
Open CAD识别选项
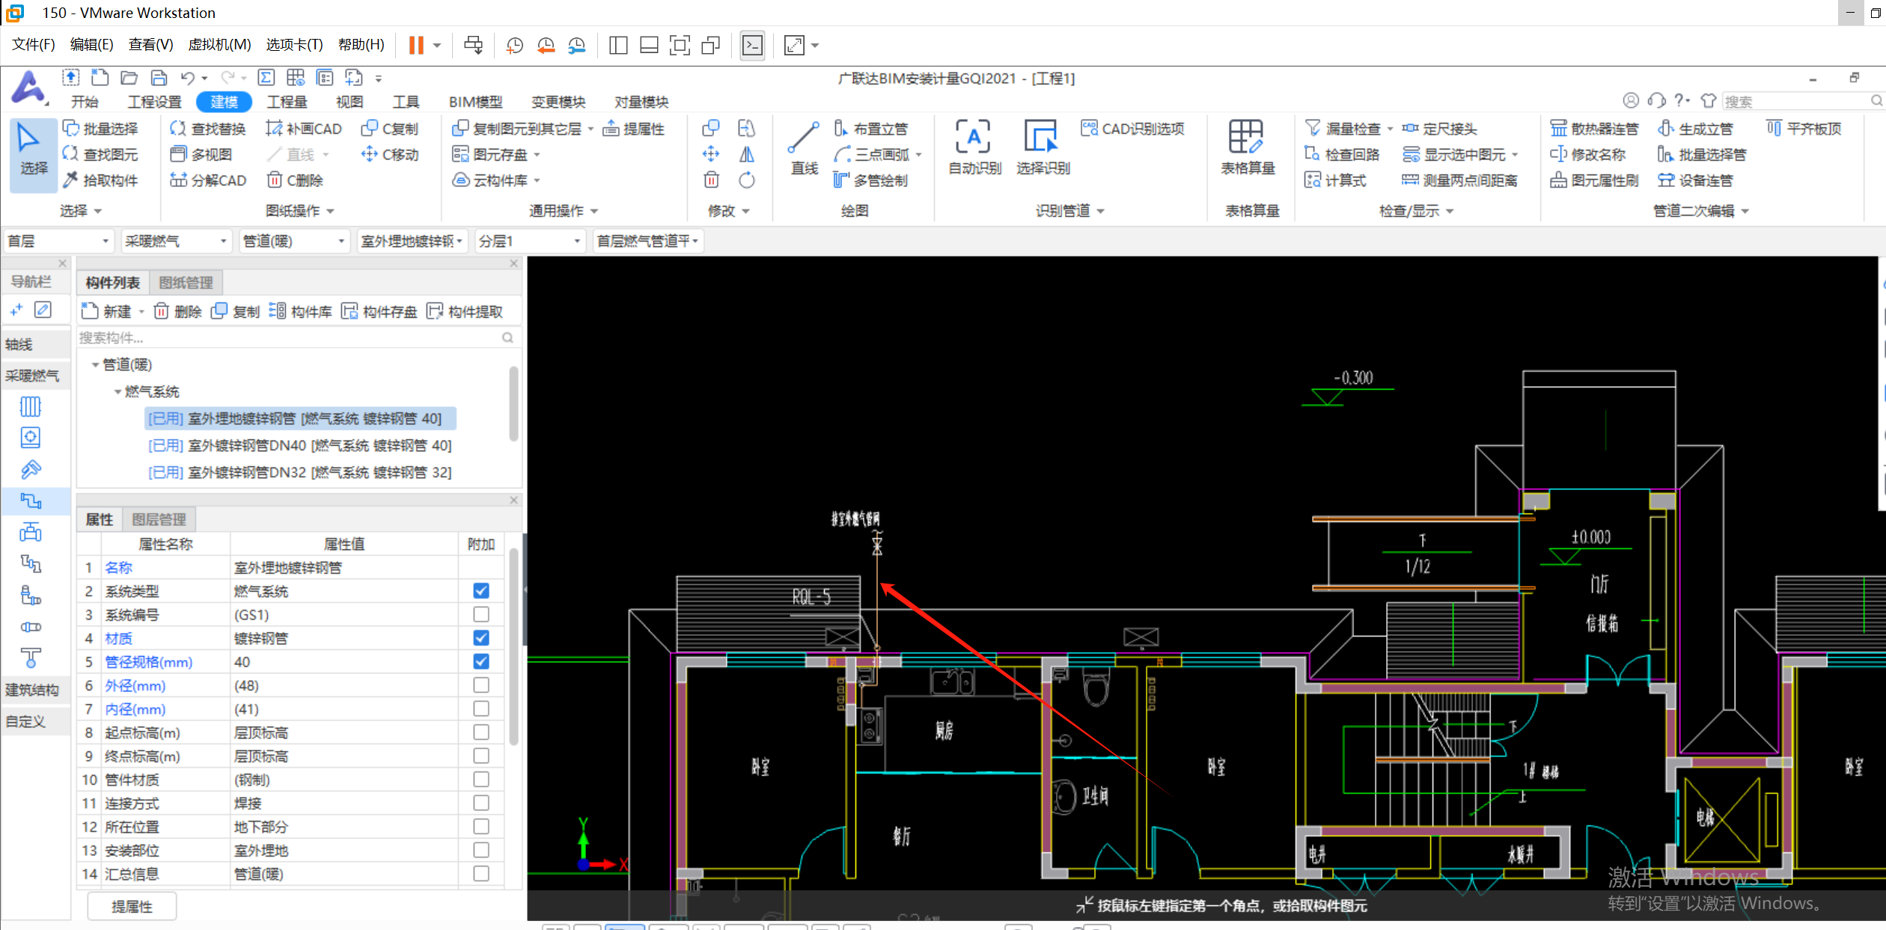click(1132, 129)
